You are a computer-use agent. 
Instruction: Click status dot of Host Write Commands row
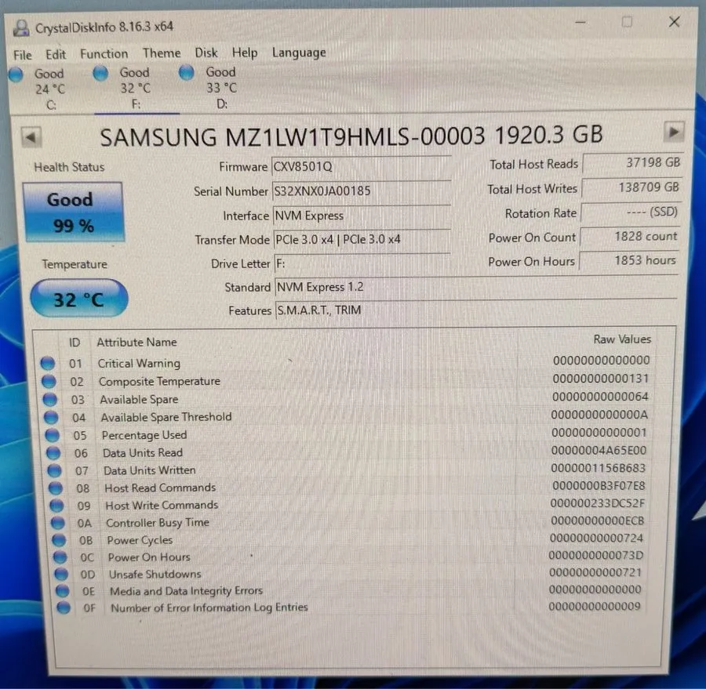click(56, 506)
